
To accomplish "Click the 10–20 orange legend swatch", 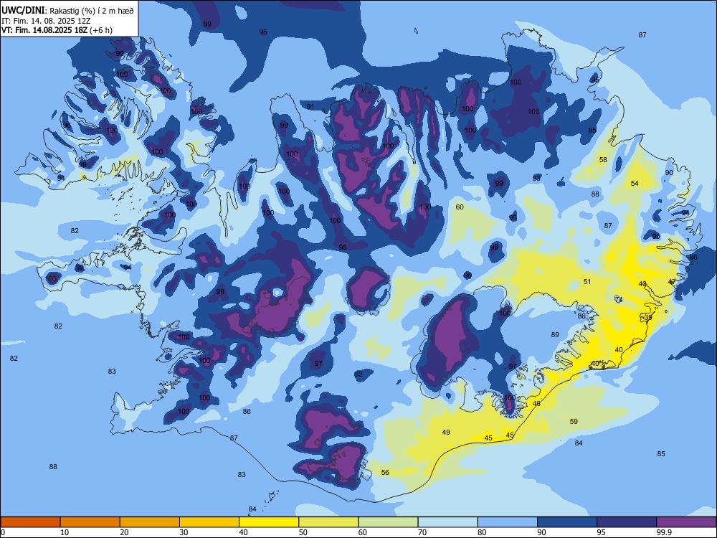I will tap(90, 522).
